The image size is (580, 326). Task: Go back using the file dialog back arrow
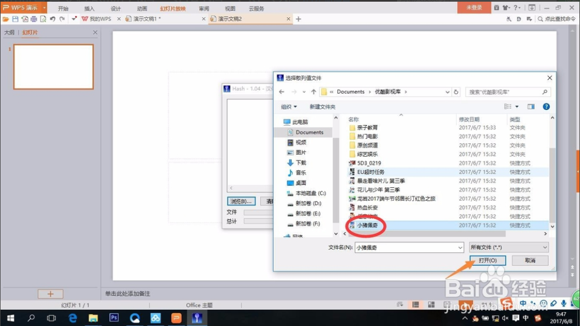pos(282,91)
